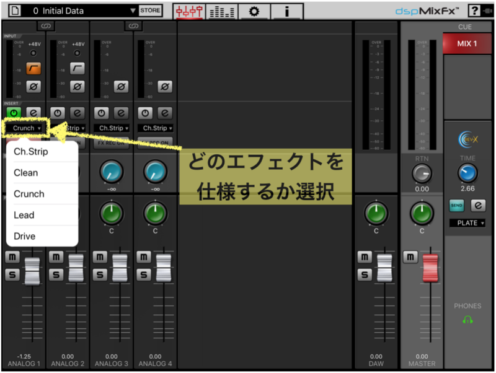Click the question mark help icon
The width and height of the screenshot is (496, 373).
[474, 11]
